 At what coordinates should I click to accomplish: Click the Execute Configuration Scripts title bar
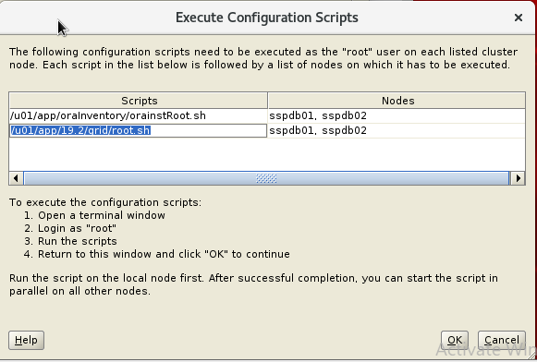coord(267,18)
